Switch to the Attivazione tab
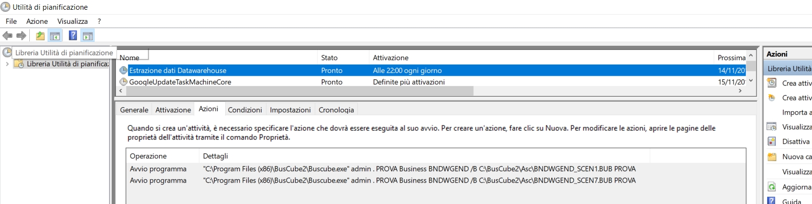Image resolution: width=812 pixels, height=204 pixels. pos(173,110)
